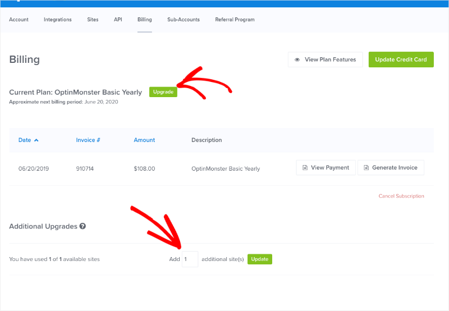
Task: Click the green Upgrade button
Action: click(163, 92)
